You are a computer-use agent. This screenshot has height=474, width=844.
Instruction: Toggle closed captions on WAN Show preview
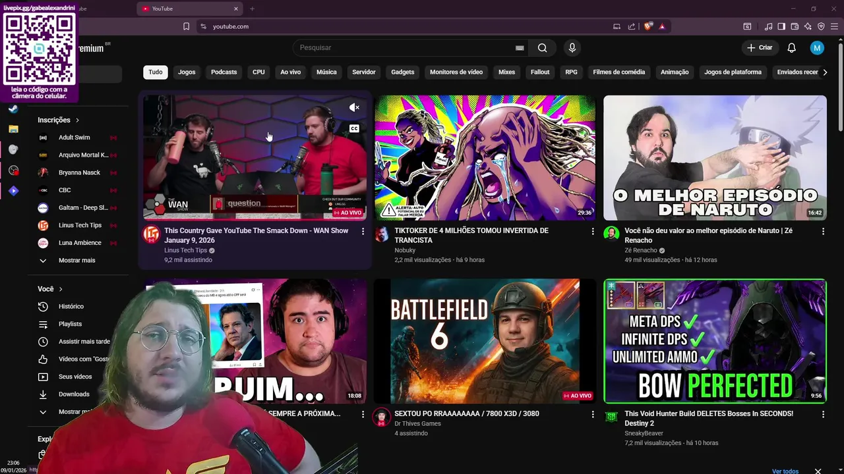(x=354, y=128)
